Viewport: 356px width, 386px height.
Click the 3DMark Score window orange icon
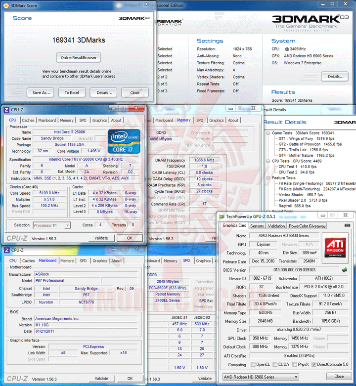point(6,5)
